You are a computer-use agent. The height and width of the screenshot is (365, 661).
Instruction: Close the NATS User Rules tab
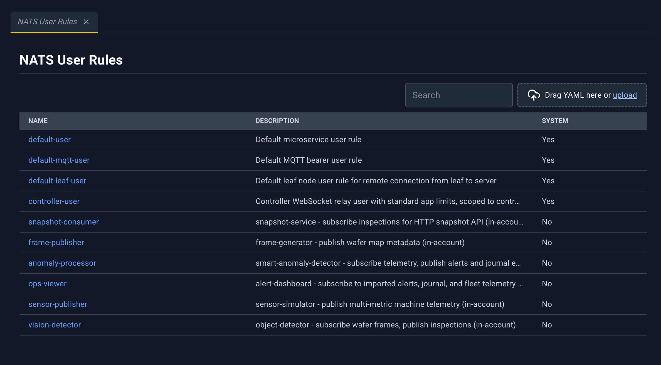click(x=86, y=22)
